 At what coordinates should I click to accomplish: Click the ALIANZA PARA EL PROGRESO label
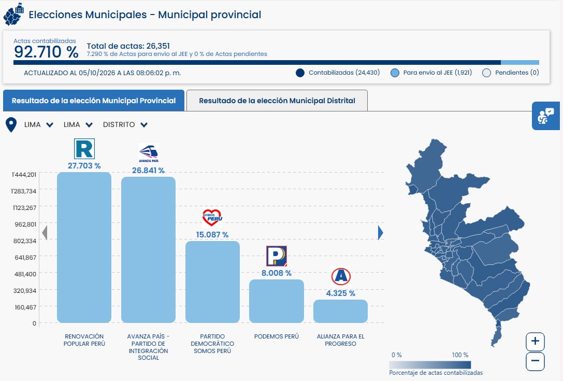click(340, 340)
